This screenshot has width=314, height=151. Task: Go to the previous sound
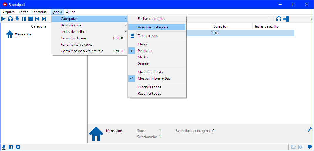[37, 19]
